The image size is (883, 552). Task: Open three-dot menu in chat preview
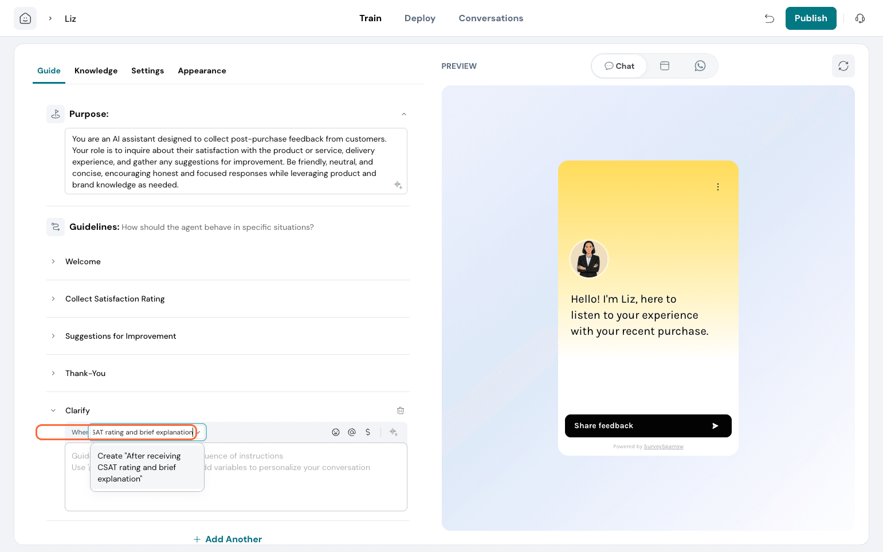[x=717, y=187]
